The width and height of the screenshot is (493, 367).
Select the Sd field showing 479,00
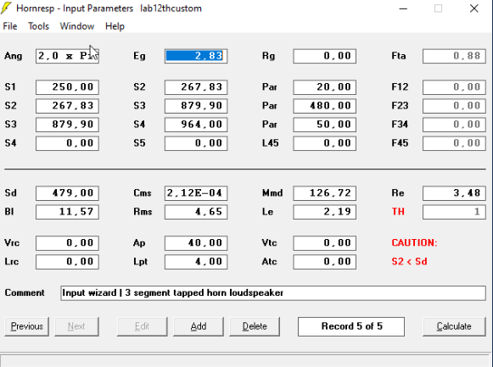pos(67,193)
